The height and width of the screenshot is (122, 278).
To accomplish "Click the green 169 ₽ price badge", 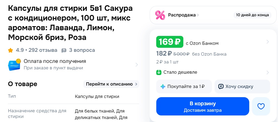I will [x=170, y=42].
